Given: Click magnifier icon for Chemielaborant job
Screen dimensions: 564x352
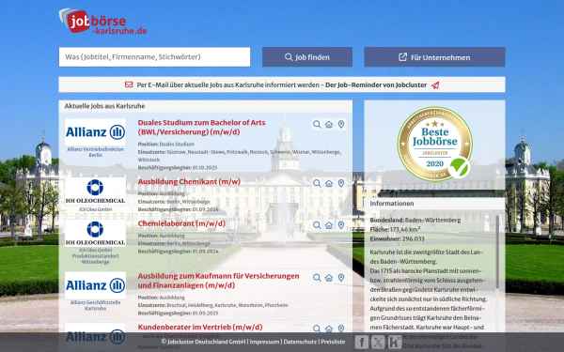Looking at the screenshot, I should click(x=317, y=225).
